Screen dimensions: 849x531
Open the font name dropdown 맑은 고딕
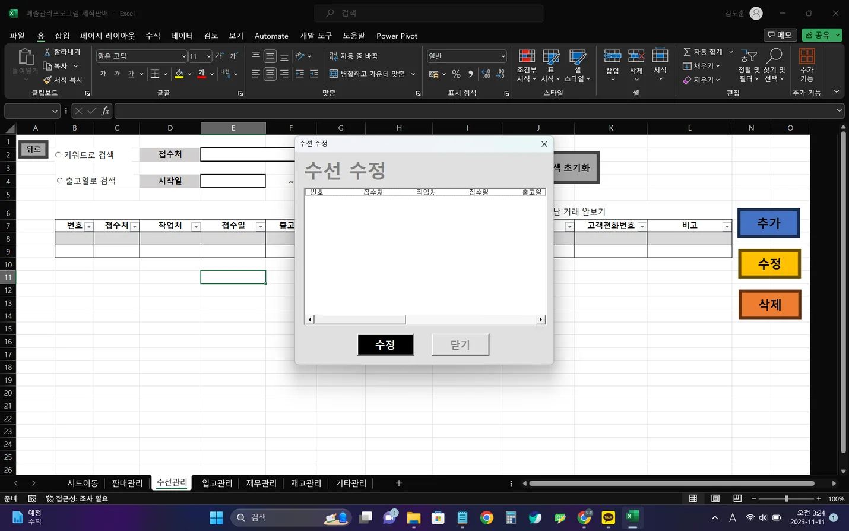pos(183,56)
